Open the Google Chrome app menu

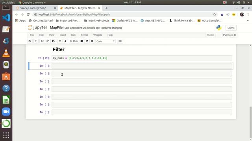(x=32, y=2)
